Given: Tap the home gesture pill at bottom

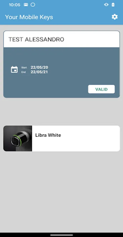Looking at the screenshot, I should pyautogui.click(x=61, y=235).
